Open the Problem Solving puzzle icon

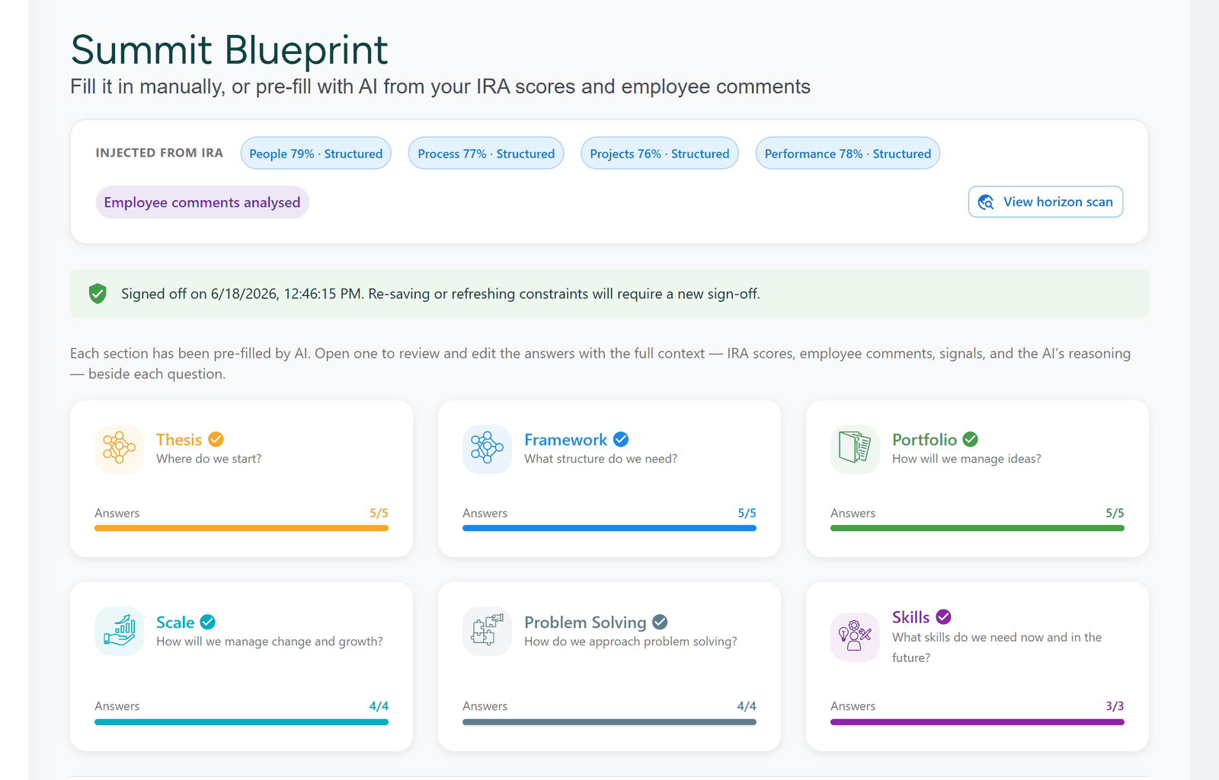[487, 631]
